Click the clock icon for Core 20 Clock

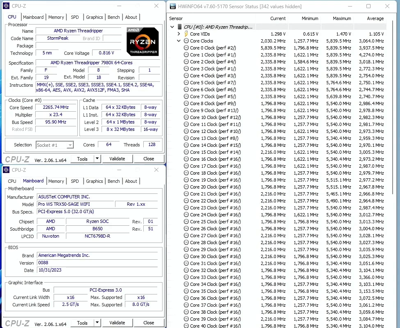click(x=186, y=187)
